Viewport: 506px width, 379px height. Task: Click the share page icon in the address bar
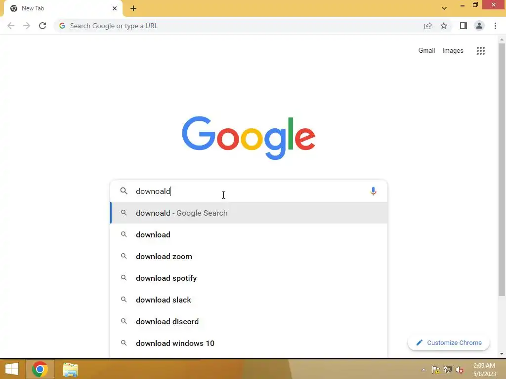point(428,26)
